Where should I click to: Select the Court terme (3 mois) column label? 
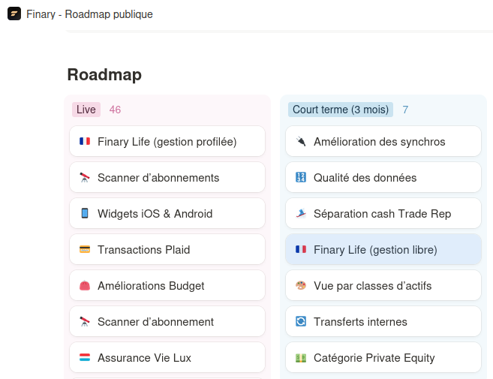[x=341, y=110]
